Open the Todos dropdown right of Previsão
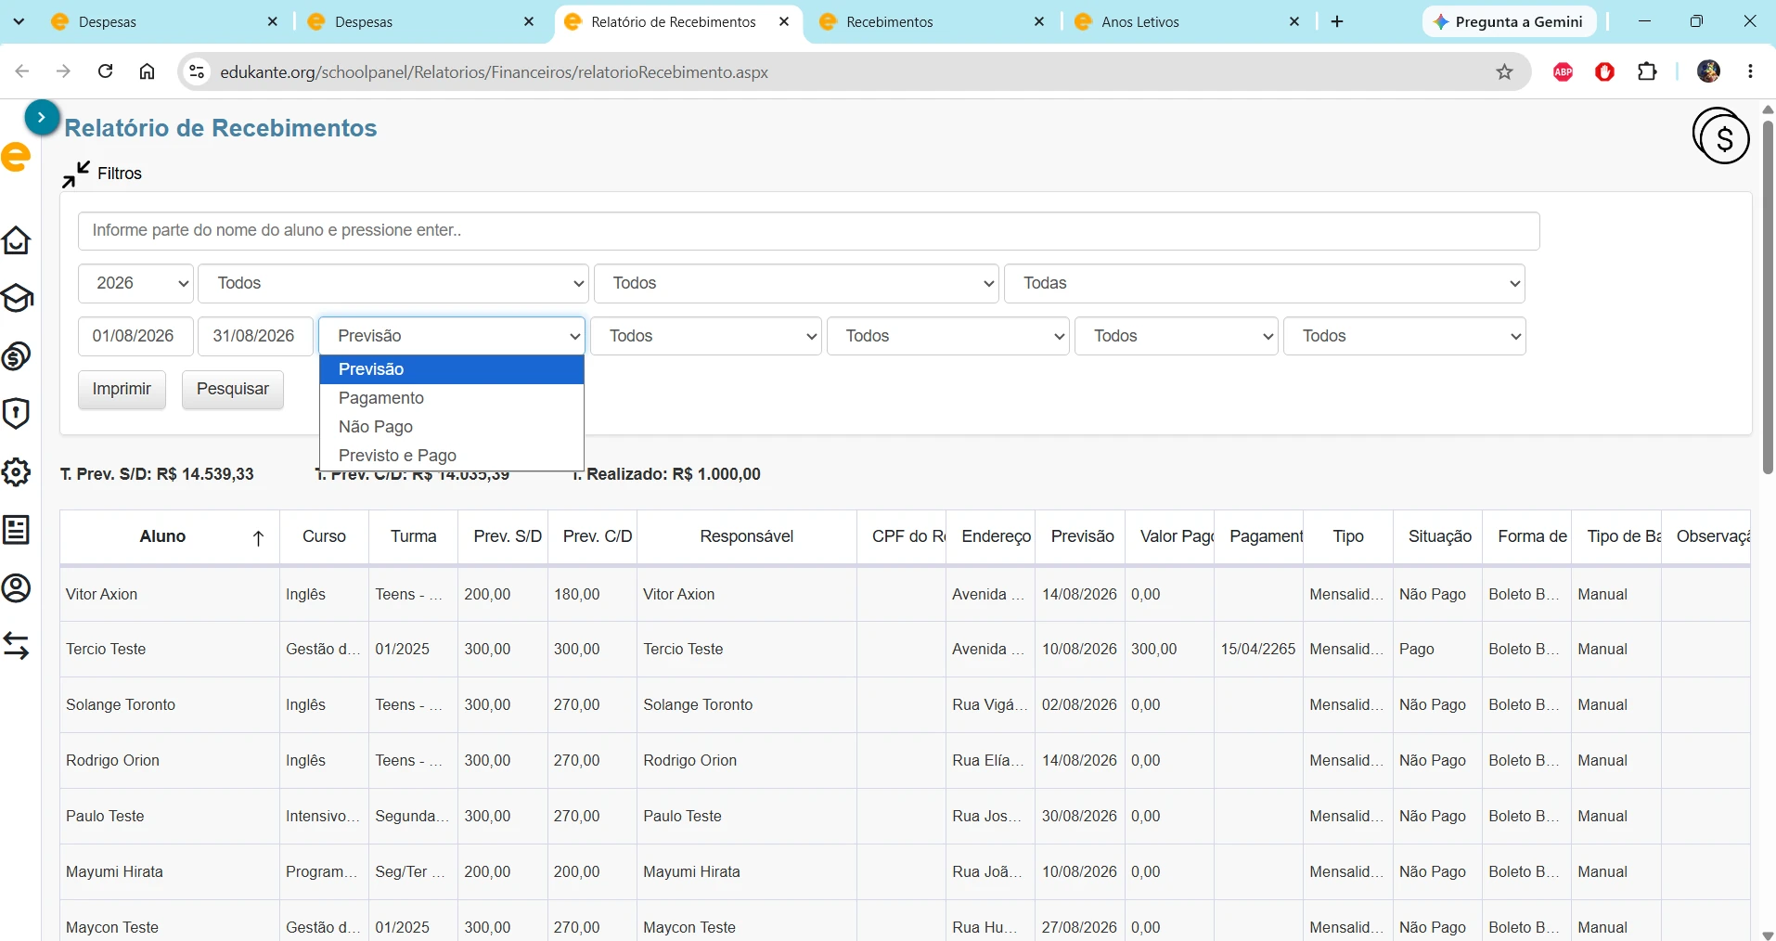 [706, 336]
